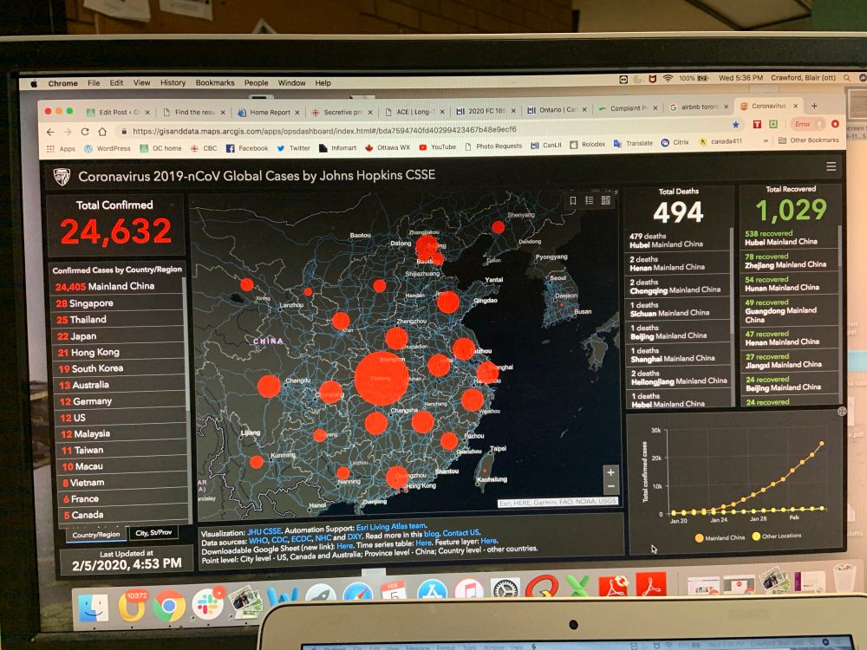Zoom in on the map
The width and height of the screenshot is (867, 650).
pos(610,472)
